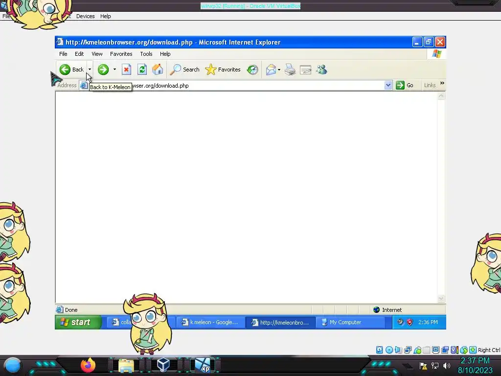Expand the Mail dropdown arrow

[x=279, y=70]
